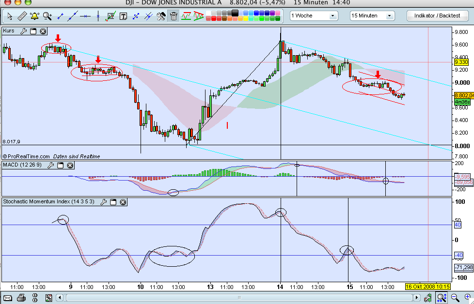This screenshot has width=474, height=304.
Task: Click the MACD (12 26 9) title
Action: click(x=22, y=165)
